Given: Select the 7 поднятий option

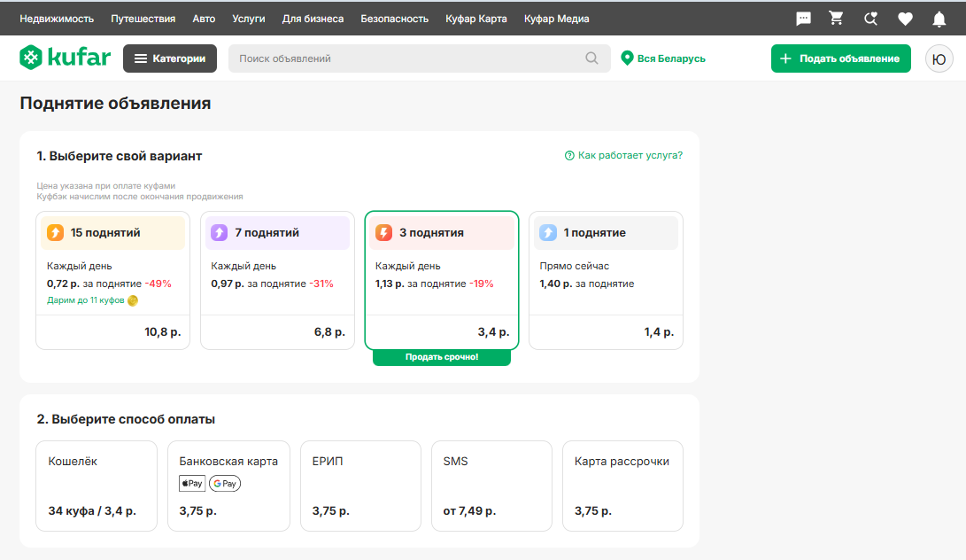Looking at the screenshot, I should pyautogui.click(x=277, y=280).
